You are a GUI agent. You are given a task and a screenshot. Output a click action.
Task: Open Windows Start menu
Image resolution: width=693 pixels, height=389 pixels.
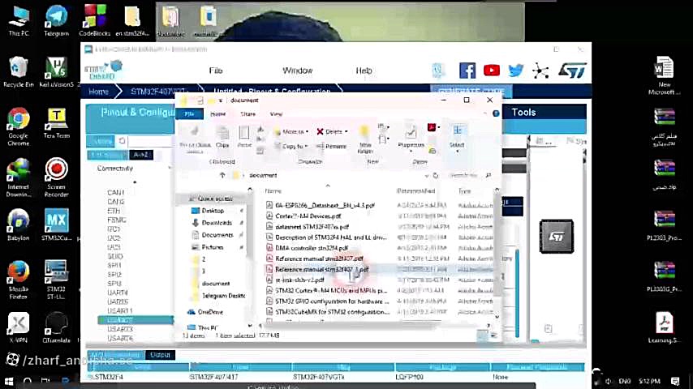[x=8, y=381]
